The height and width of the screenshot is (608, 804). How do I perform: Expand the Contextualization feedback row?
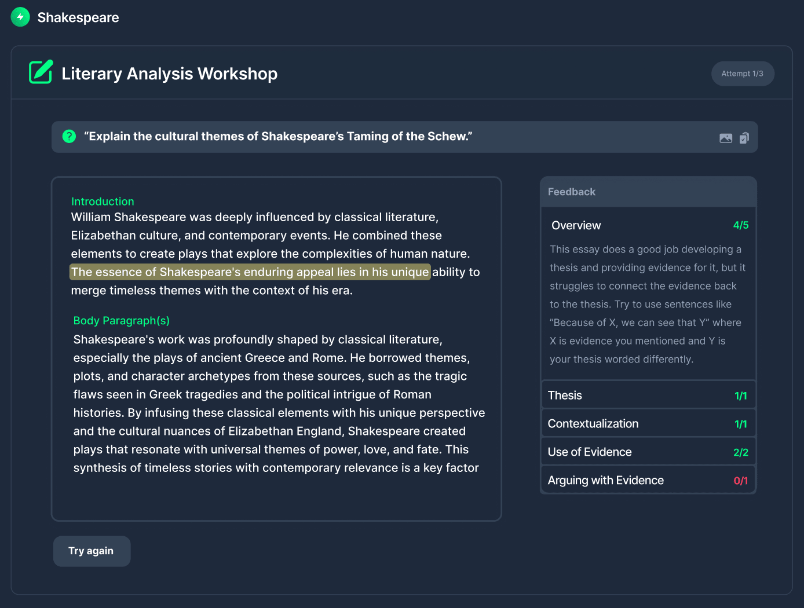648,424
